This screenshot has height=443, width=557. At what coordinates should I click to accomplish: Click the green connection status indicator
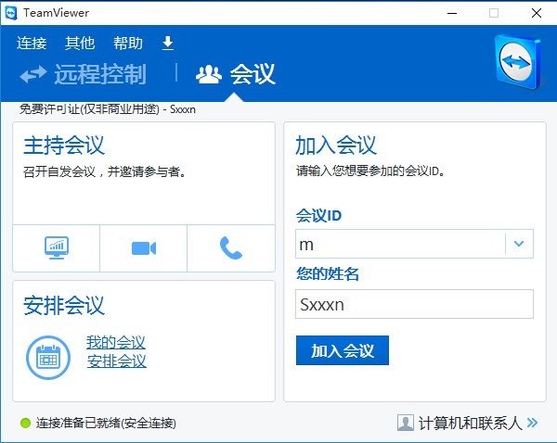tap(25, 423)
